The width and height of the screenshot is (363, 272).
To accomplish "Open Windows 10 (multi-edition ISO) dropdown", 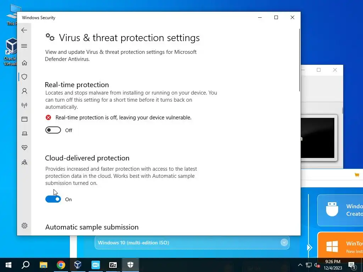I will click(x=192, y=242).
